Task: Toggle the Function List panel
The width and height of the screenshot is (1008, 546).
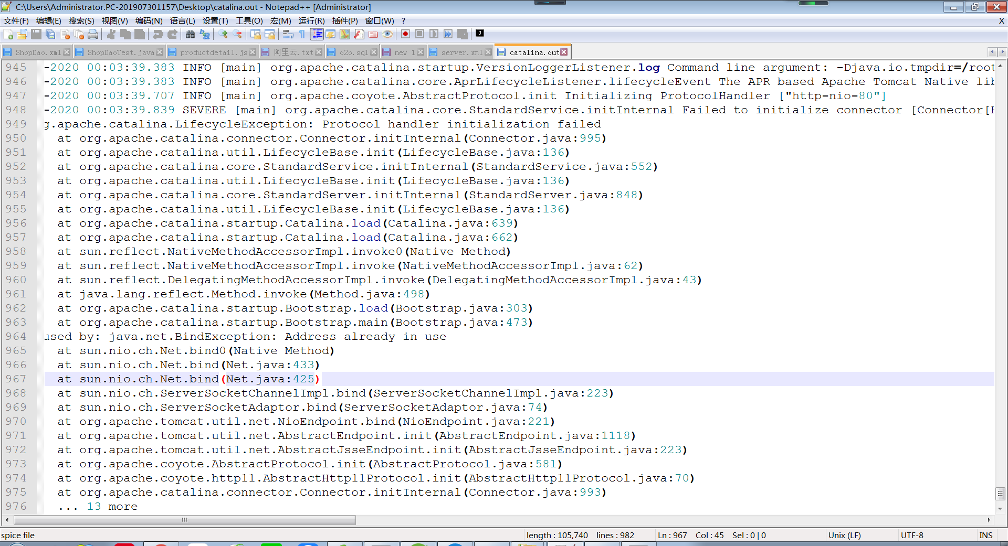Action: click(359, 34)
